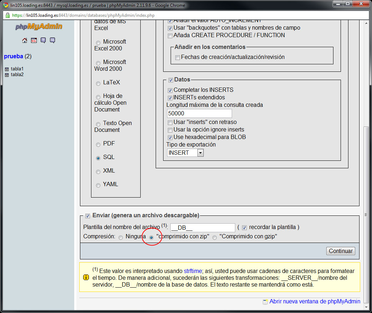Image resolution: width=372 pixels, height=313 pixels.
Task: Open the prueba database link
Action: (x=14, y=56)
